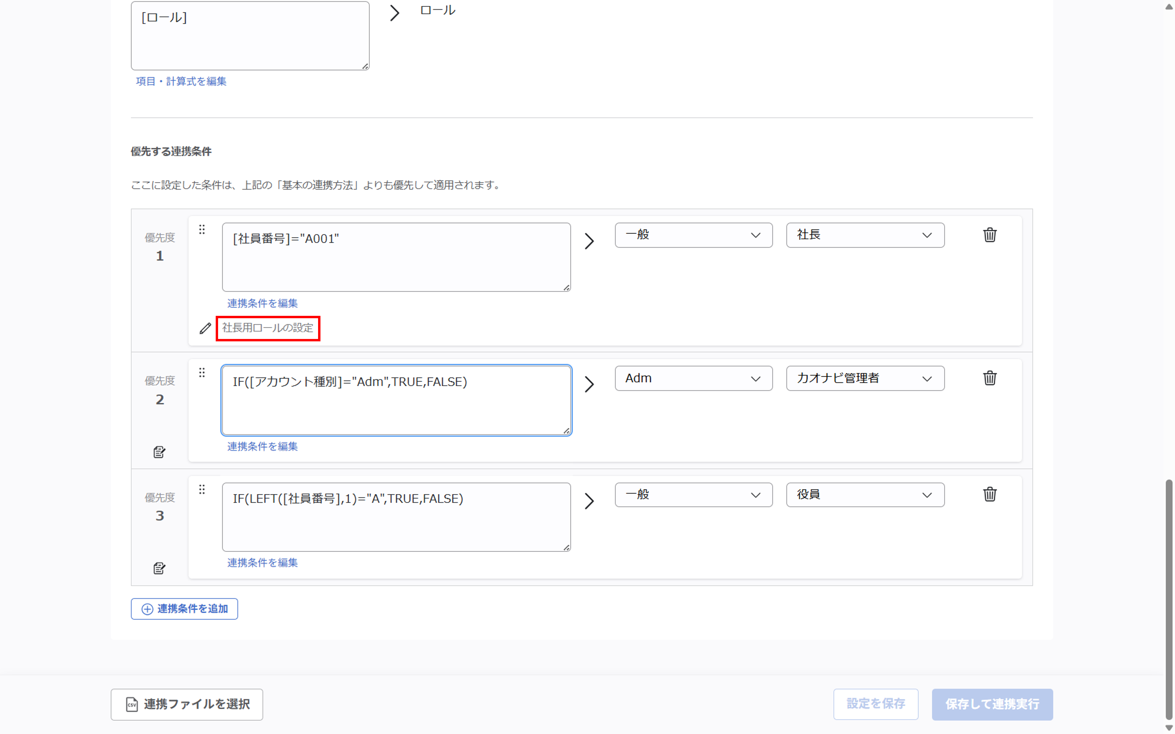The image size is (1175, 734).
Task: Click the 連携ファイルを選択 button
Action: [187, 704]
